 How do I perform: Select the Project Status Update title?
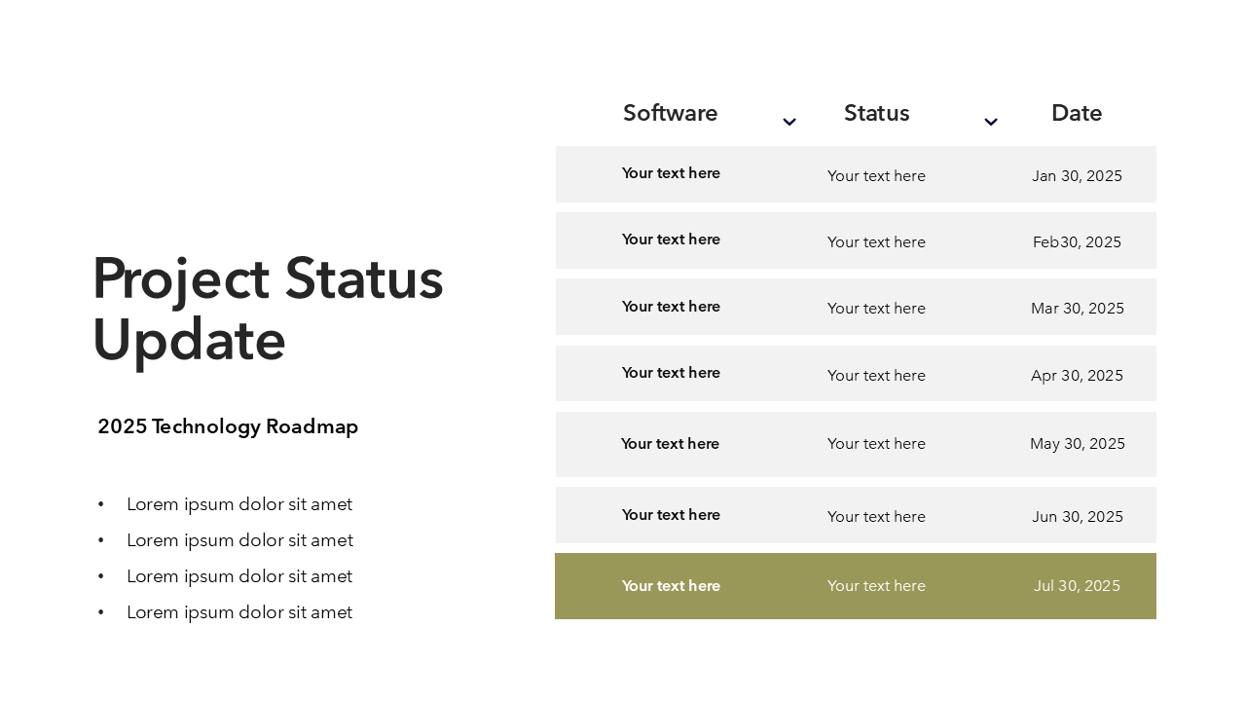click(x=268, y=309)
